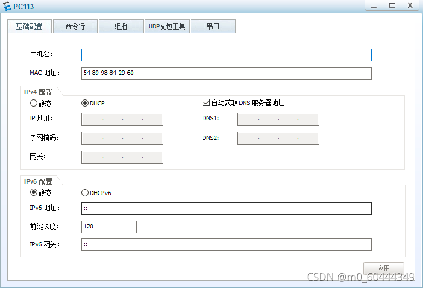The width and height of the screenshot is (423, 288).
Task: Click the IPv6 地址 input field
Action: point(226,208)
